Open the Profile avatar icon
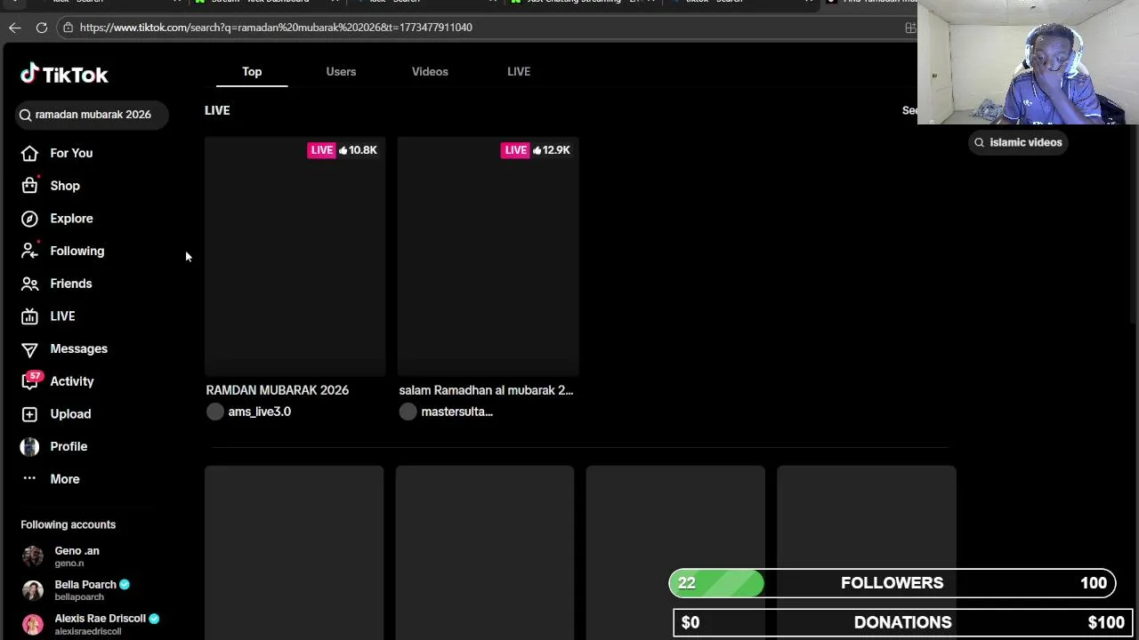This screenshot has height=640, width=1139. point(29,446)
